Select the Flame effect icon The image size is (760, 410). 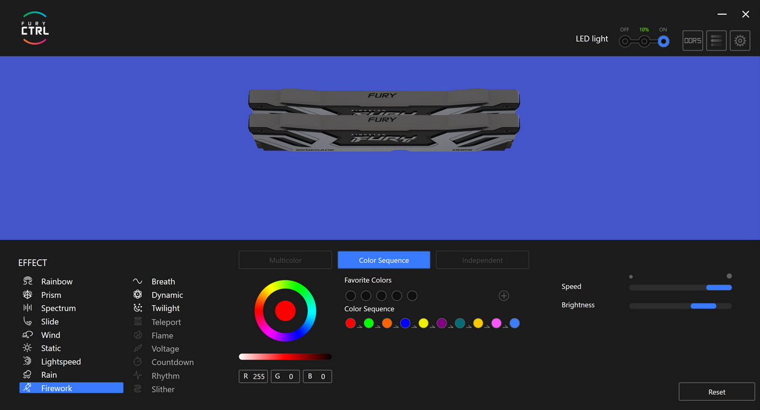[x=138, y=335]
